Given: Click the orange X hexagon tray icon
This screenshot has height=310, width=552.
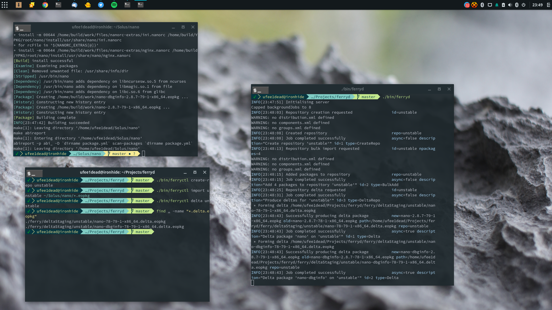Looking at the screenshot, I should pos(474,5).
